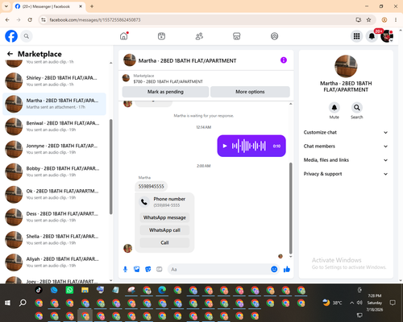Viewport: 403px width, 322px height.
Task: Open the tab search dropdown arrow
Action: pos(6,6)
